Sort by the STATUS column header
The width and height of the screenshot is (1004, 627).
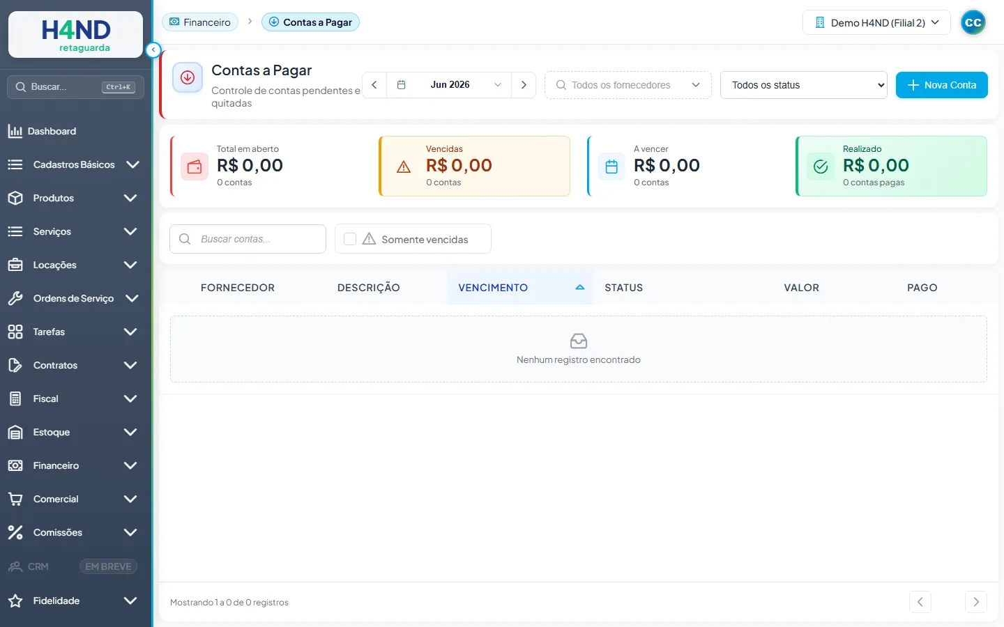[x=623, y=288]
